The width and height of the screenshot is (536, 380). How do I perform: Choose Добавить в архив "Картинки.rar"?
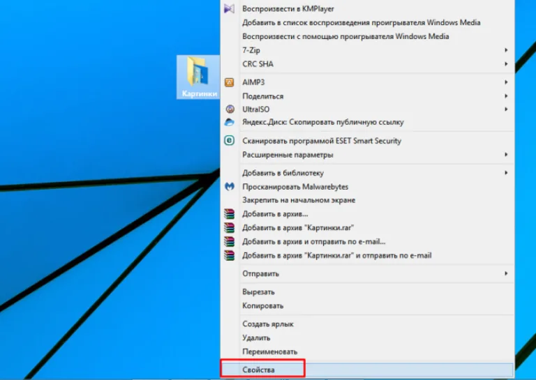(x=367, y=228)
